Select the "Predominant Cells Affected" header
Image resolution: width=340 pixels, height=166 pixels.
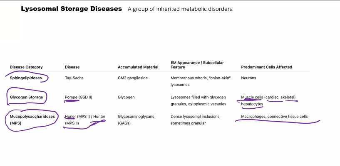[x=266, y=67]
